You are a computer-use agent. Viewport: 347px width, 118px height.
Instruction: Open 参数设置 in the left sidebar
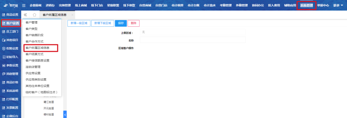10,65
